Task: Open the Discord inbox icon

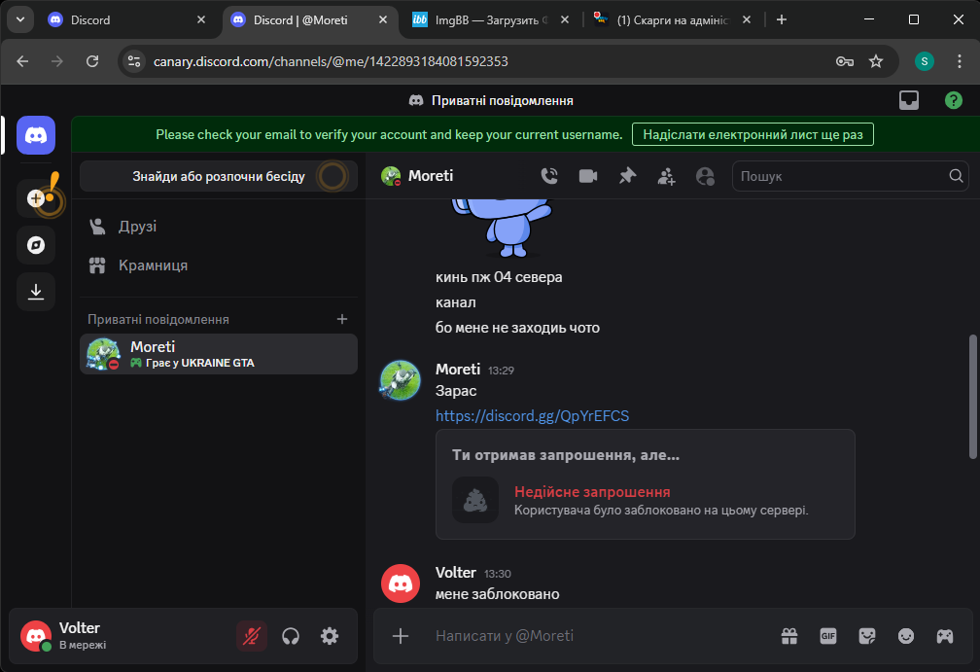Action: click(x=909, y=100)
